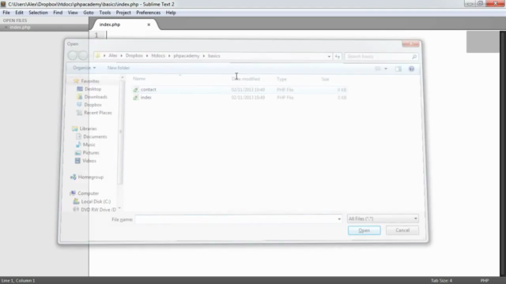Toggle the preview pane
Screen dimensions: 506x284
pyautogui.click(x=398, y=69)
